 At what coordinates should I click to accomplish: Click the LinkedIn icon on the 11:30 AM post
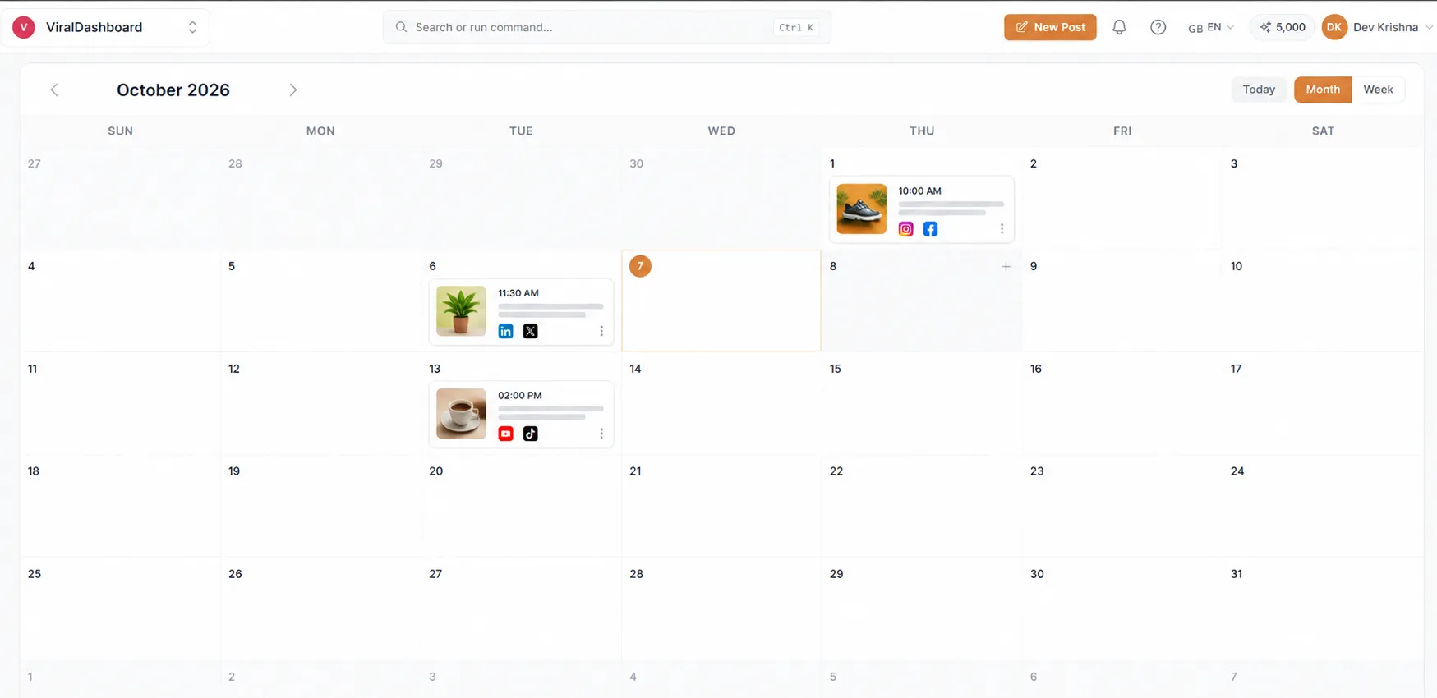[505, 331]
